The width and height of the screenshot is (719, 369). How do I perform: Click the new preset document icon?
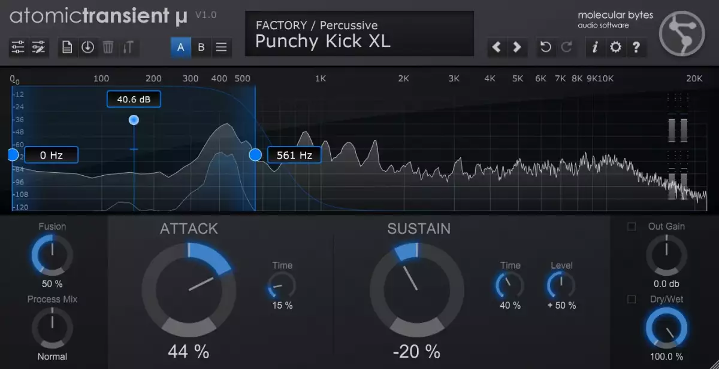[67, 47]
